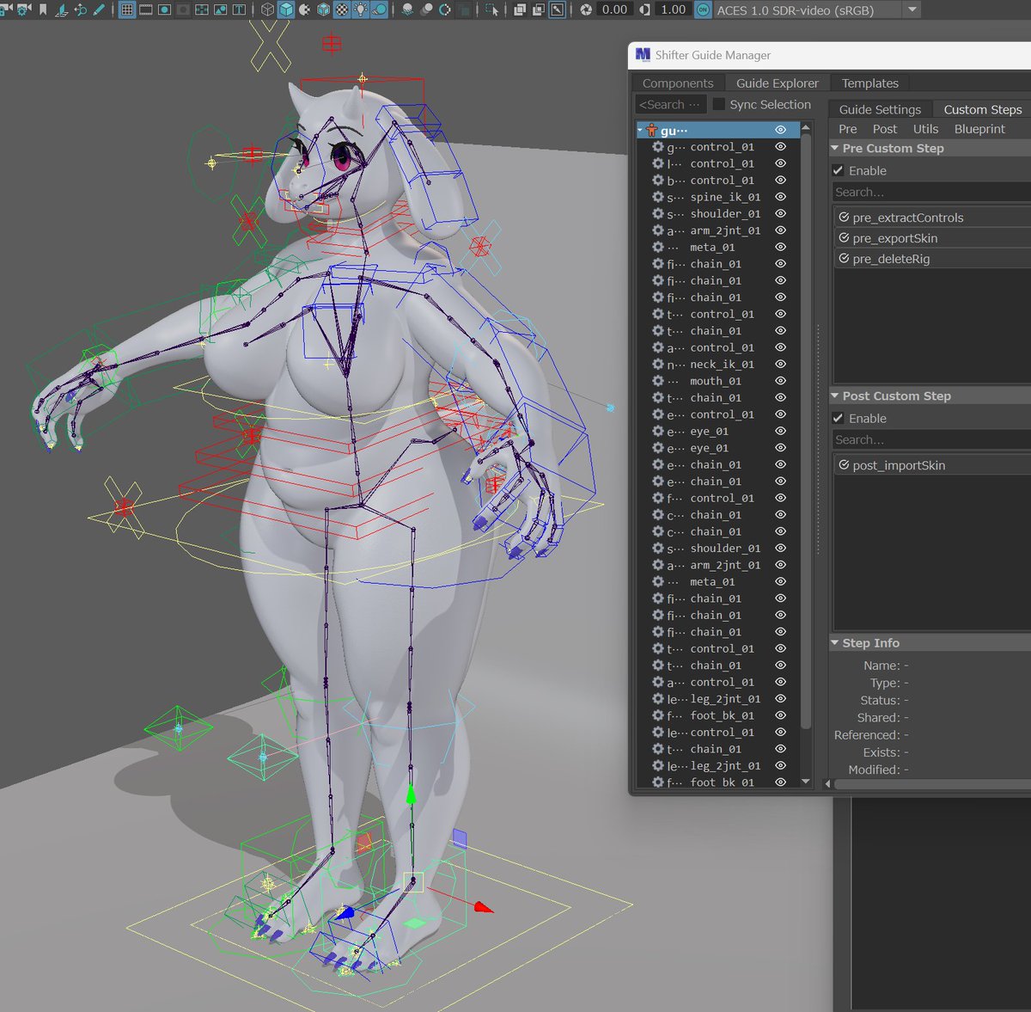Hide the neck_ik_01 component via its eye
Viewport: 1031px width, 1012px height.
click(780, 365)
